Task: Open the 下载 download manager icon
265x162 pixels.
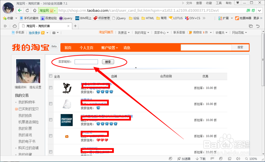Action: (x=200, y=159)
